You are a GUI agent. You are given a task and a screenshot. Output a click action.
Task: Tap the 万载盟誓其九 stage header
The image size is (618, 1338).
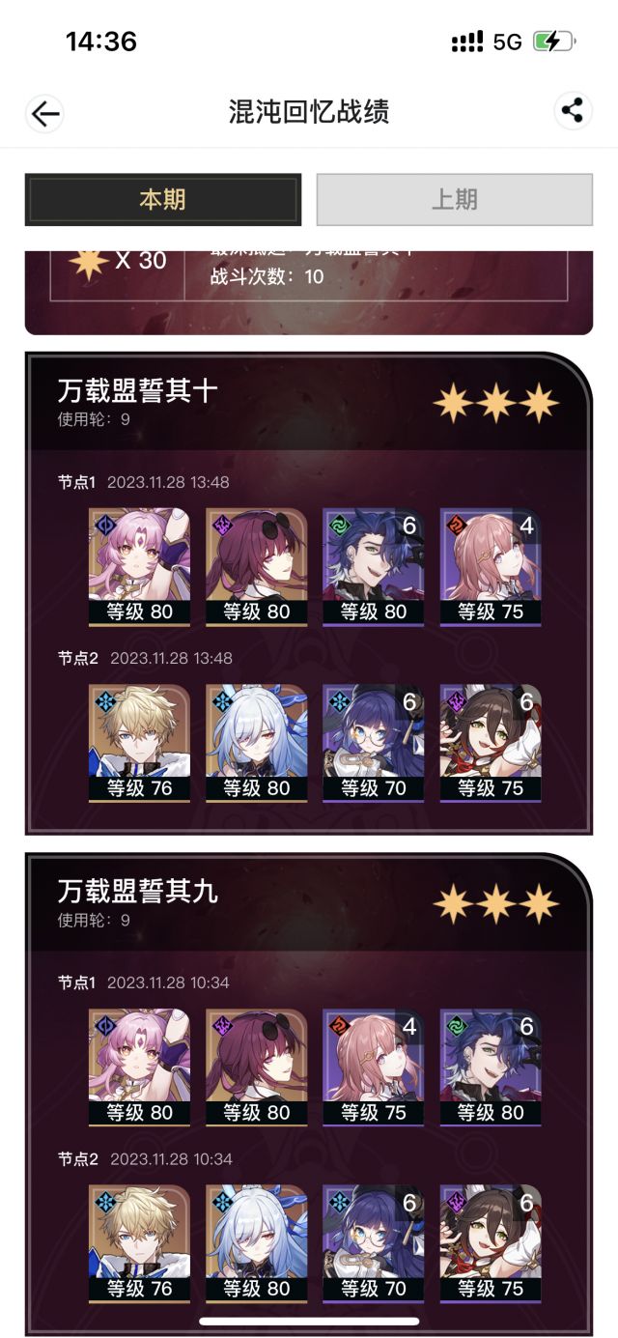coord(138,892)
